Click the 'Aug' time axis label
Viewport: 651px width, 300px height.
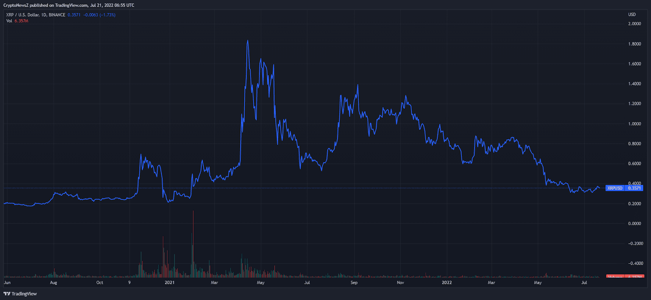pos(53,282)
